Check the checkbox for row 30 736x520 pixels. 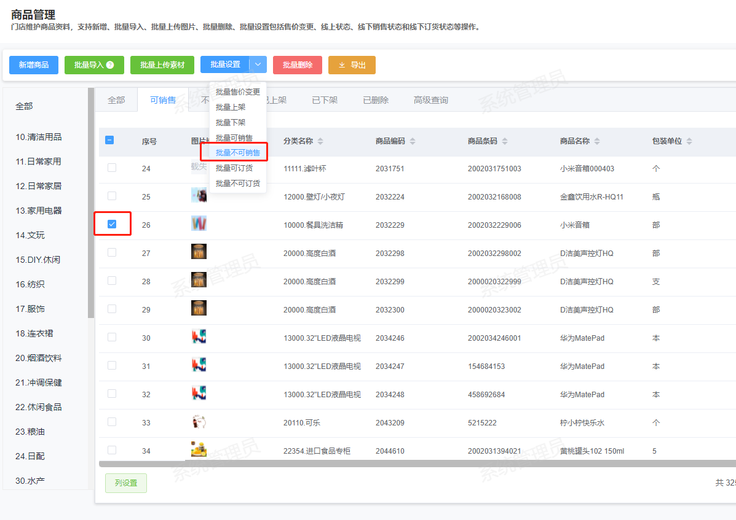coord(112,337)
